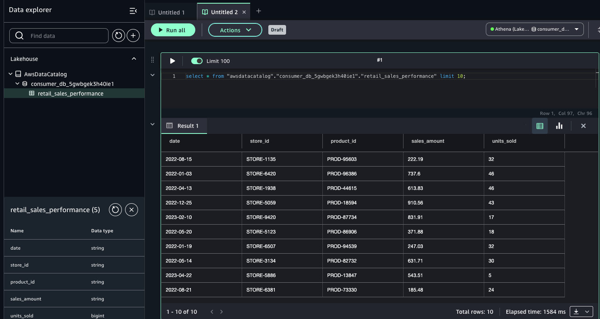This screenshot has height=319, width=600.
Task: Select the Result 1 tab
Action: [184, 126]
